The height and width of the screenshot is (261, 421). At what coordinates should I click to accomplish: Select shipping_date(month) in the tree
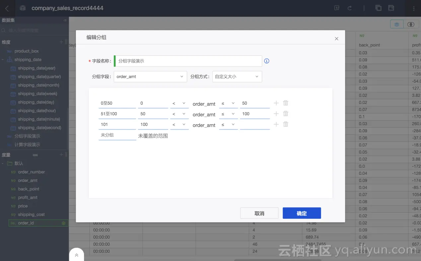[38, 85]
